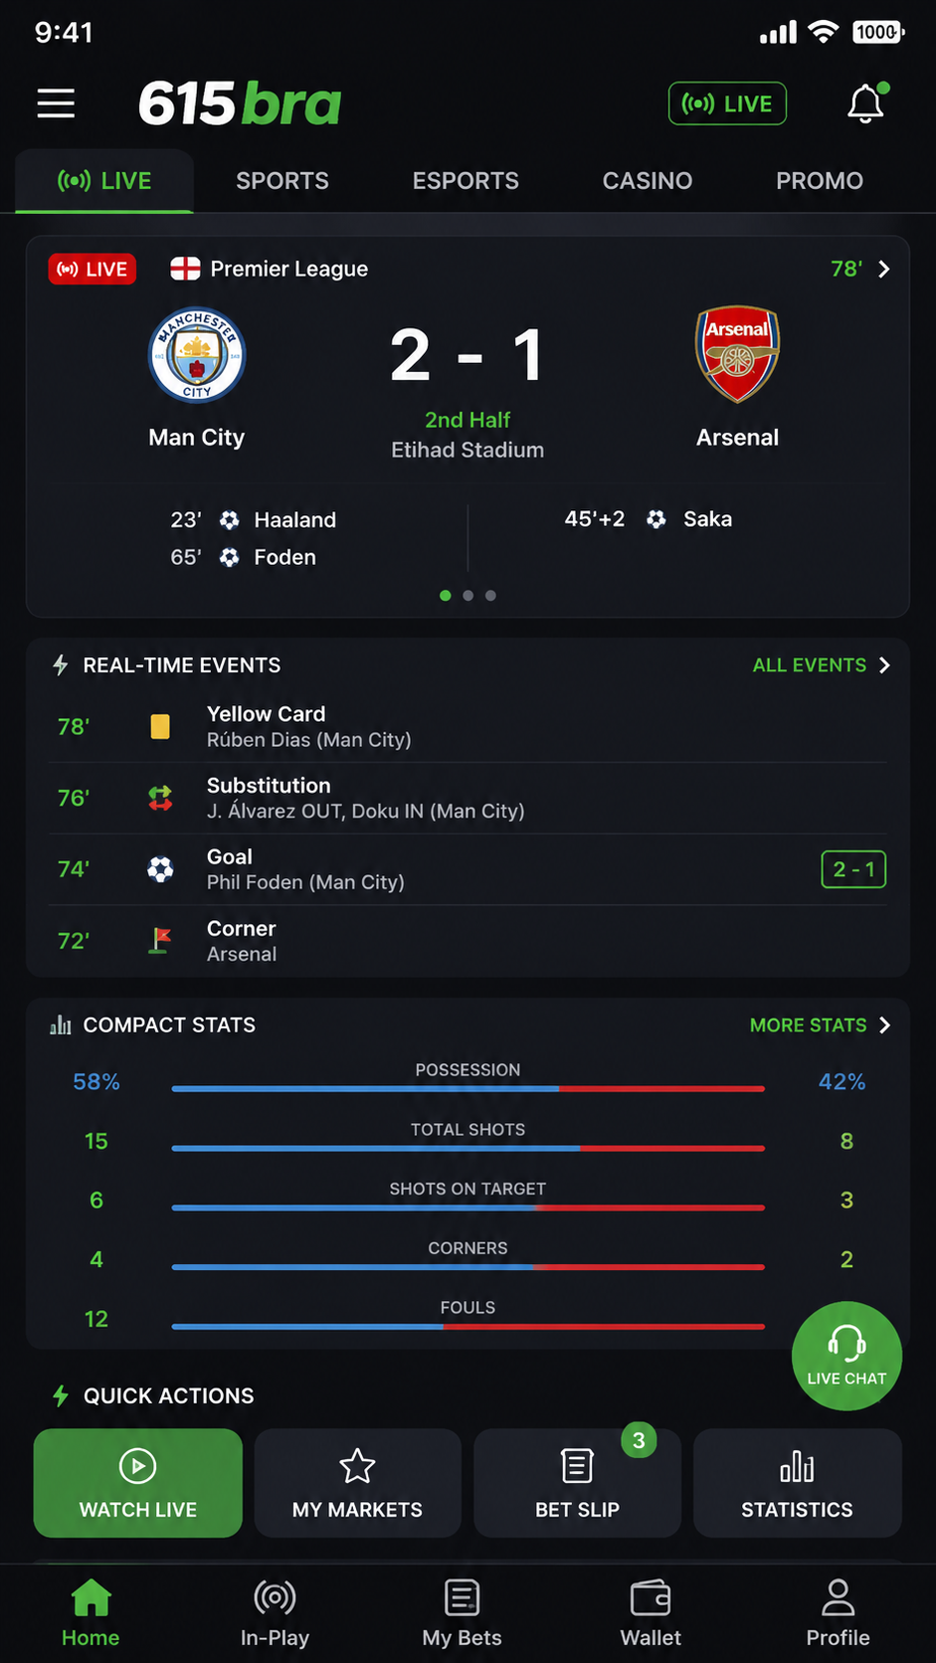Click the Possession stat bar

pos(468,1089)
